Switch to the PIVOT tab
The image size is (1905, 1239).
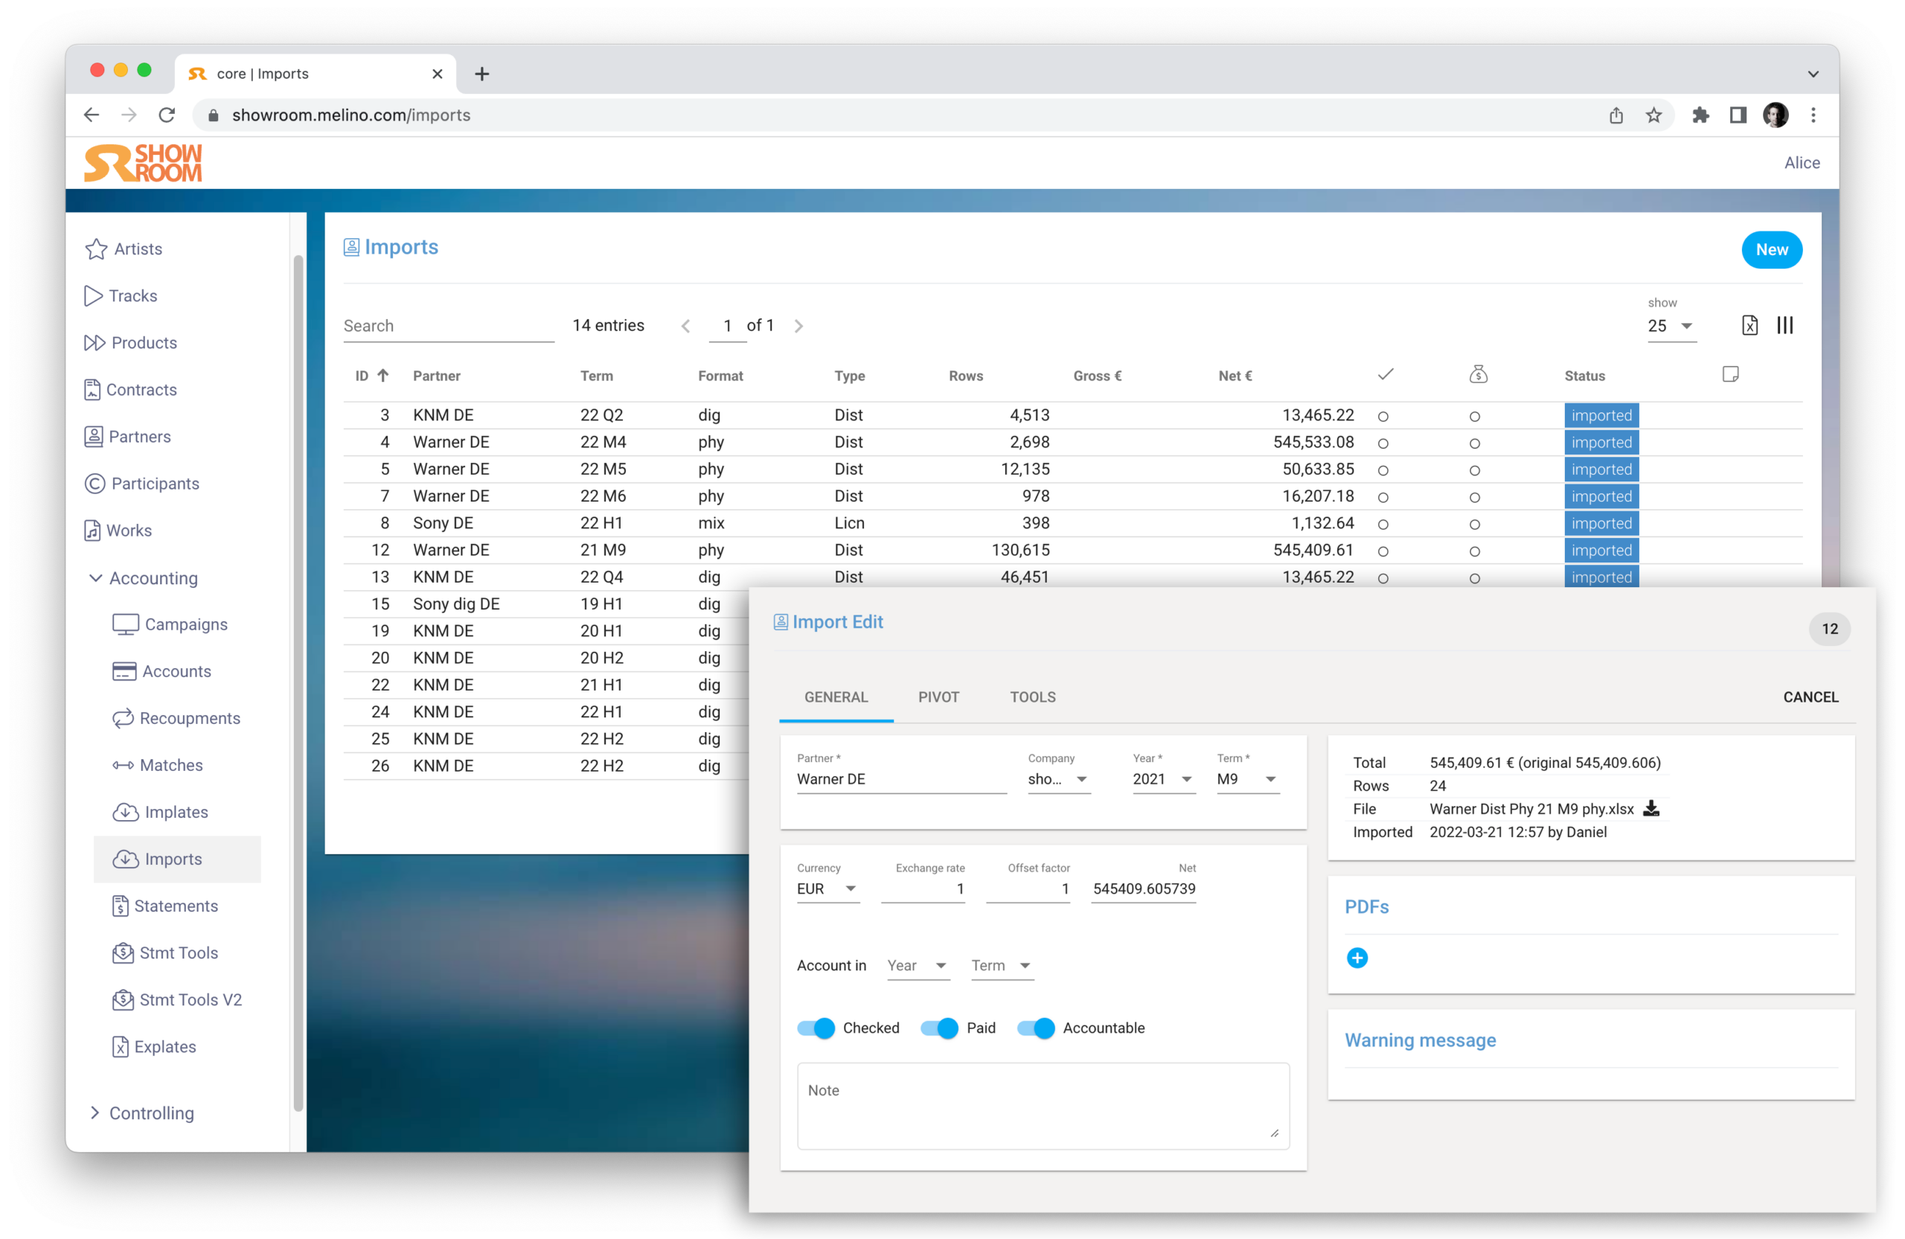(938, 697)
